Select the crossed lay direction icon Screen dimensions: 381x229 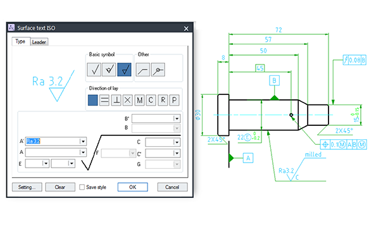coord(128,100)
